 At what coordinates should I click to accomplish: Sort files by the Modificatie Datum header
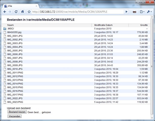coord(103,25)
